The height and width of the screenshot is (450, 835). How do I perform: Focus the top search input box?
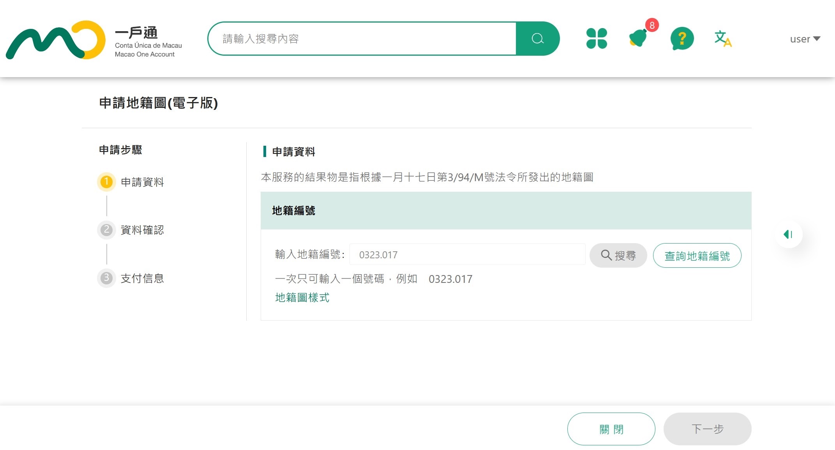[x=362, y=39]
